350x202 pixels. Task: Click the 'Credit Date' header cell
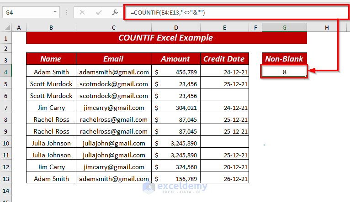click(x=224, y=59)
